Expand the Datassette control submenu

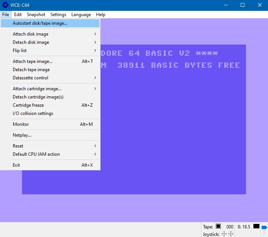coord(50,78)
